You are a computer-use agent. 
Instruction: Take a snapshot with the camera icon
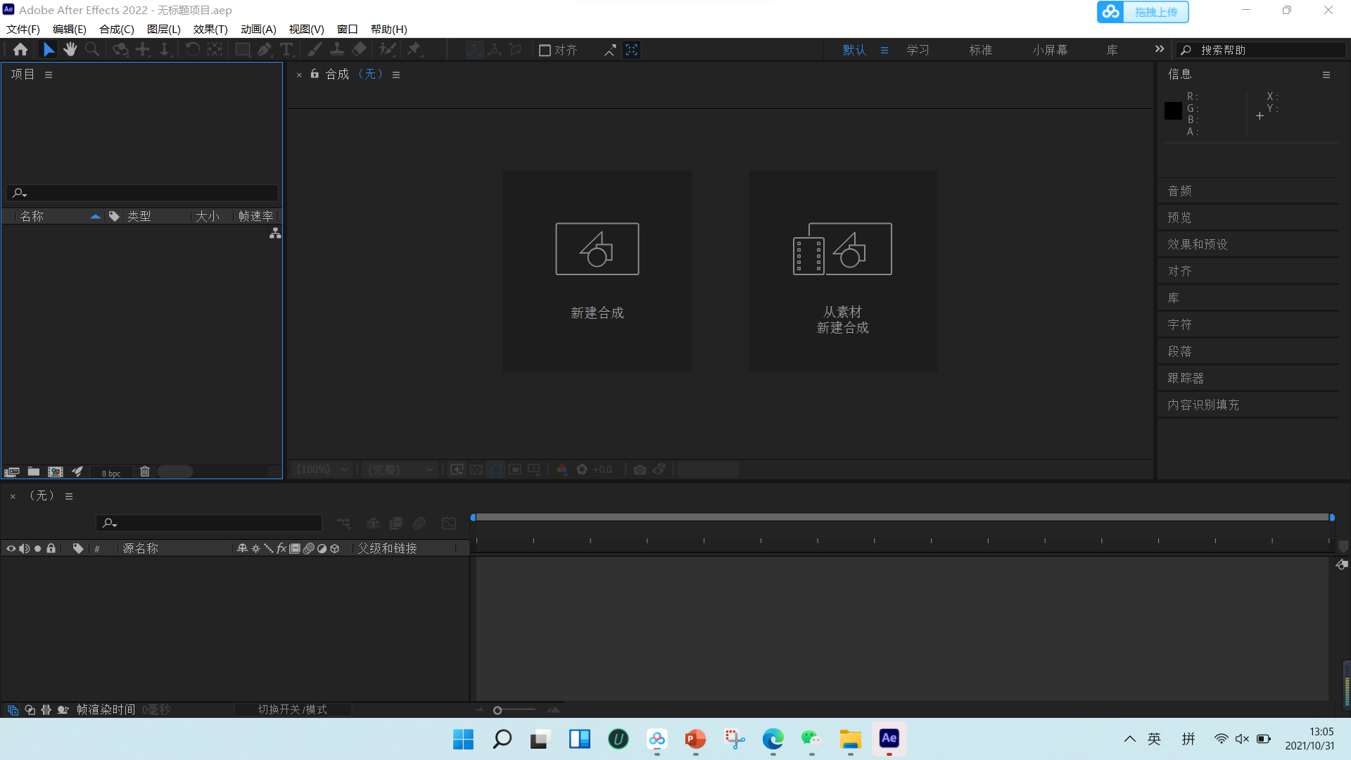click(x=640, y=469)
